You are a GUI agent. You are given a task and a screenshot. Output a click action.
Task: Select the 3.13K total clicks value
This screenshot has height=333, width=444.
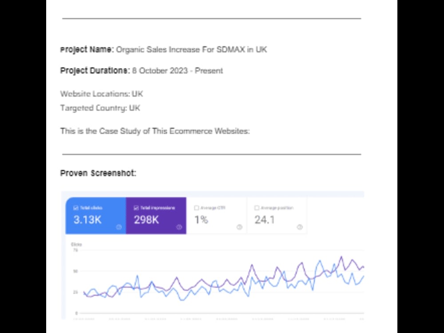[x=87, y=220]
